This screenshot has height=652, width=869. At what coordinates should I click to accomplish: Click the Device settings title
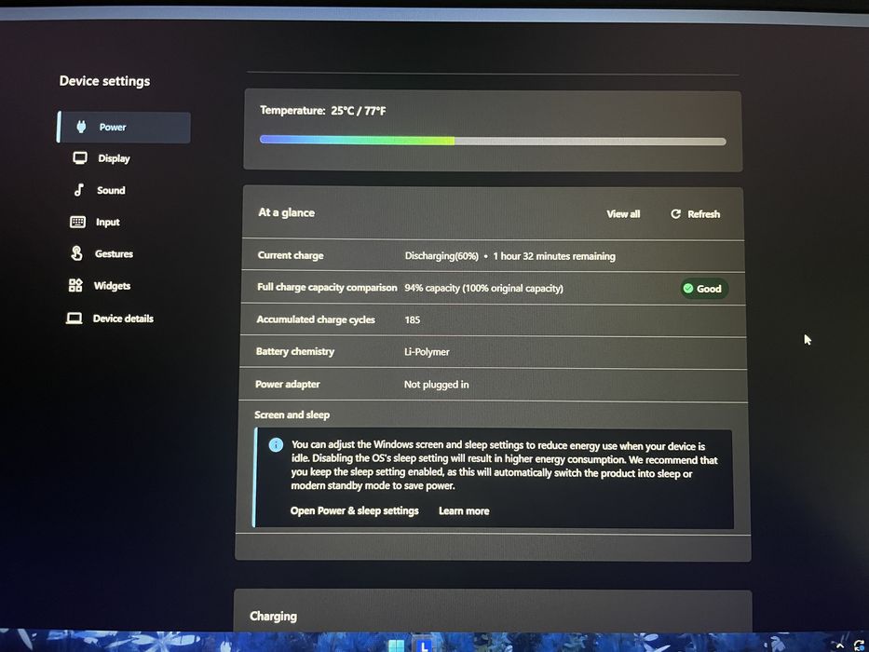click(x=104, y=81)
